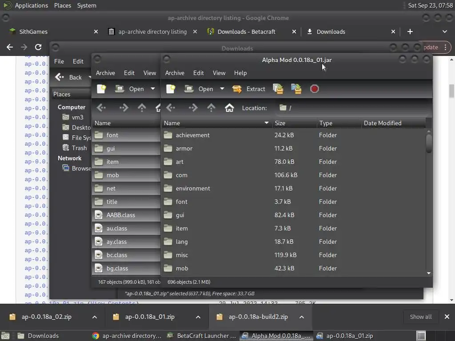
Task: Go up one level in Alpha Mod archive
Action: (x=211, y=108)
